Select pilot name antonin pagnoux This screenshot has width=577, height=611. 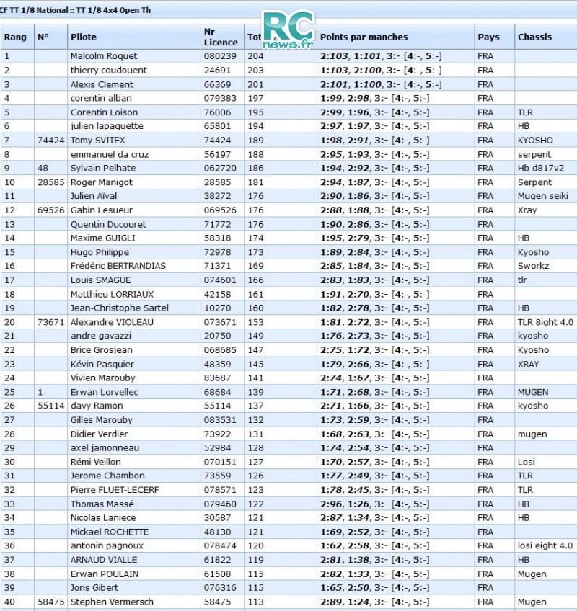tap(107, 545)
